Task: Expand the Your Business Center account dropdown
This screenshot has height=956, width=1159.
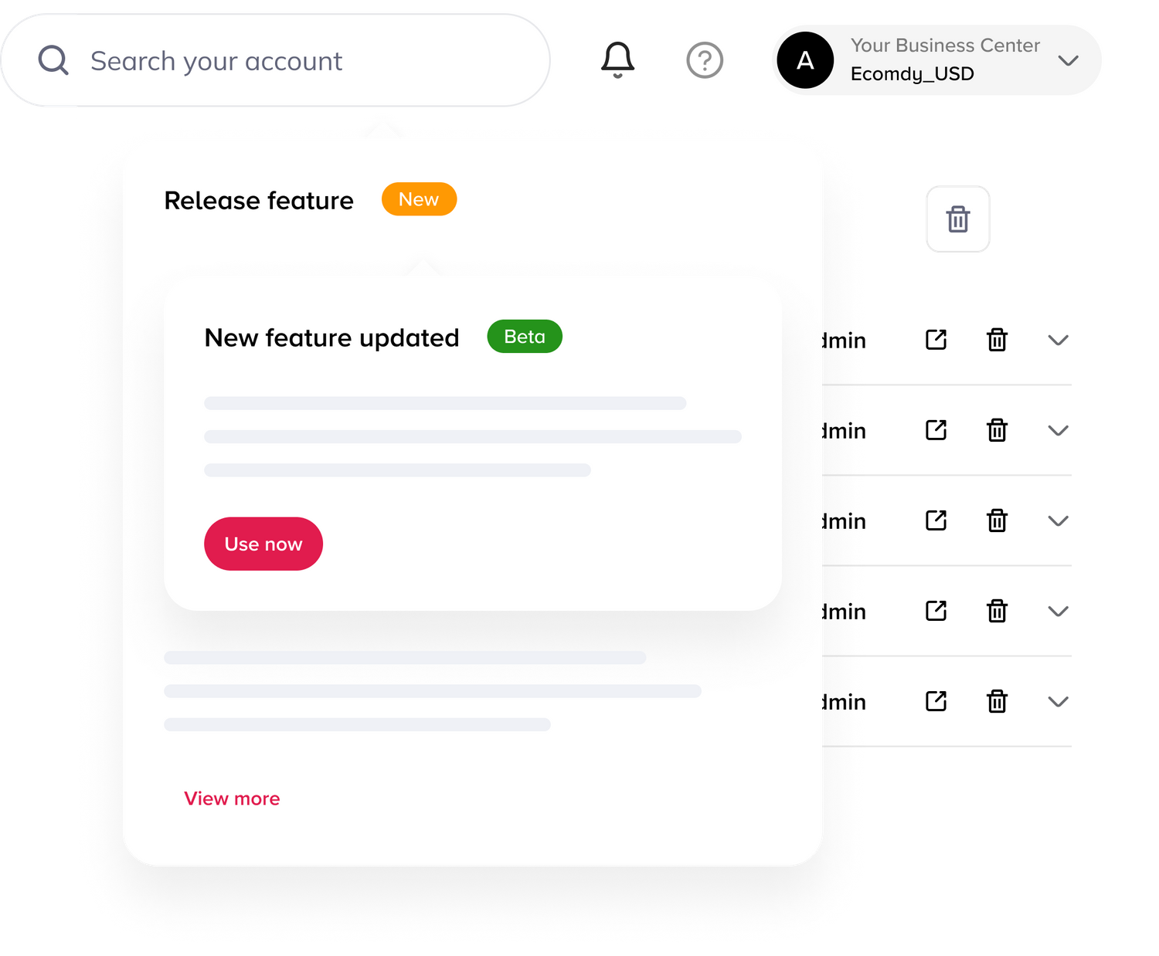Action: 1068,60
